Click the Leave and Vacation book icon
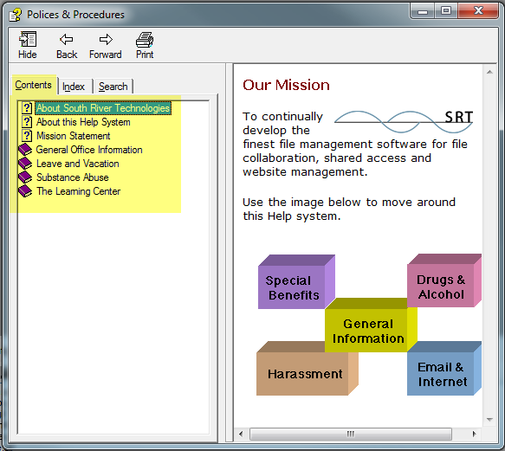This screenshot has height=451, width=505. [x=25, y=164]
